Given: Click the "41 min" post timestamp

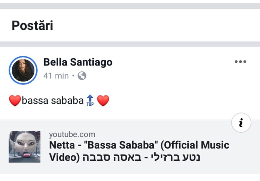Looking at the screenshot, I should (x=56, y=76).
